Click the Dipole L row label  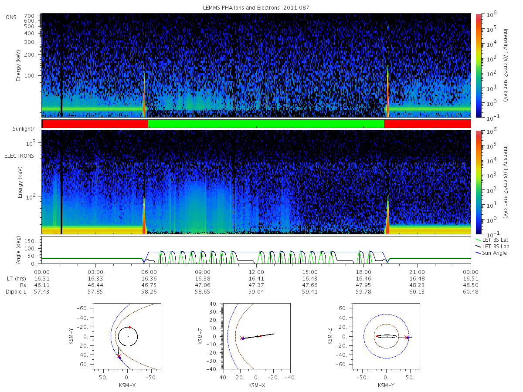[x=16, y=292]
